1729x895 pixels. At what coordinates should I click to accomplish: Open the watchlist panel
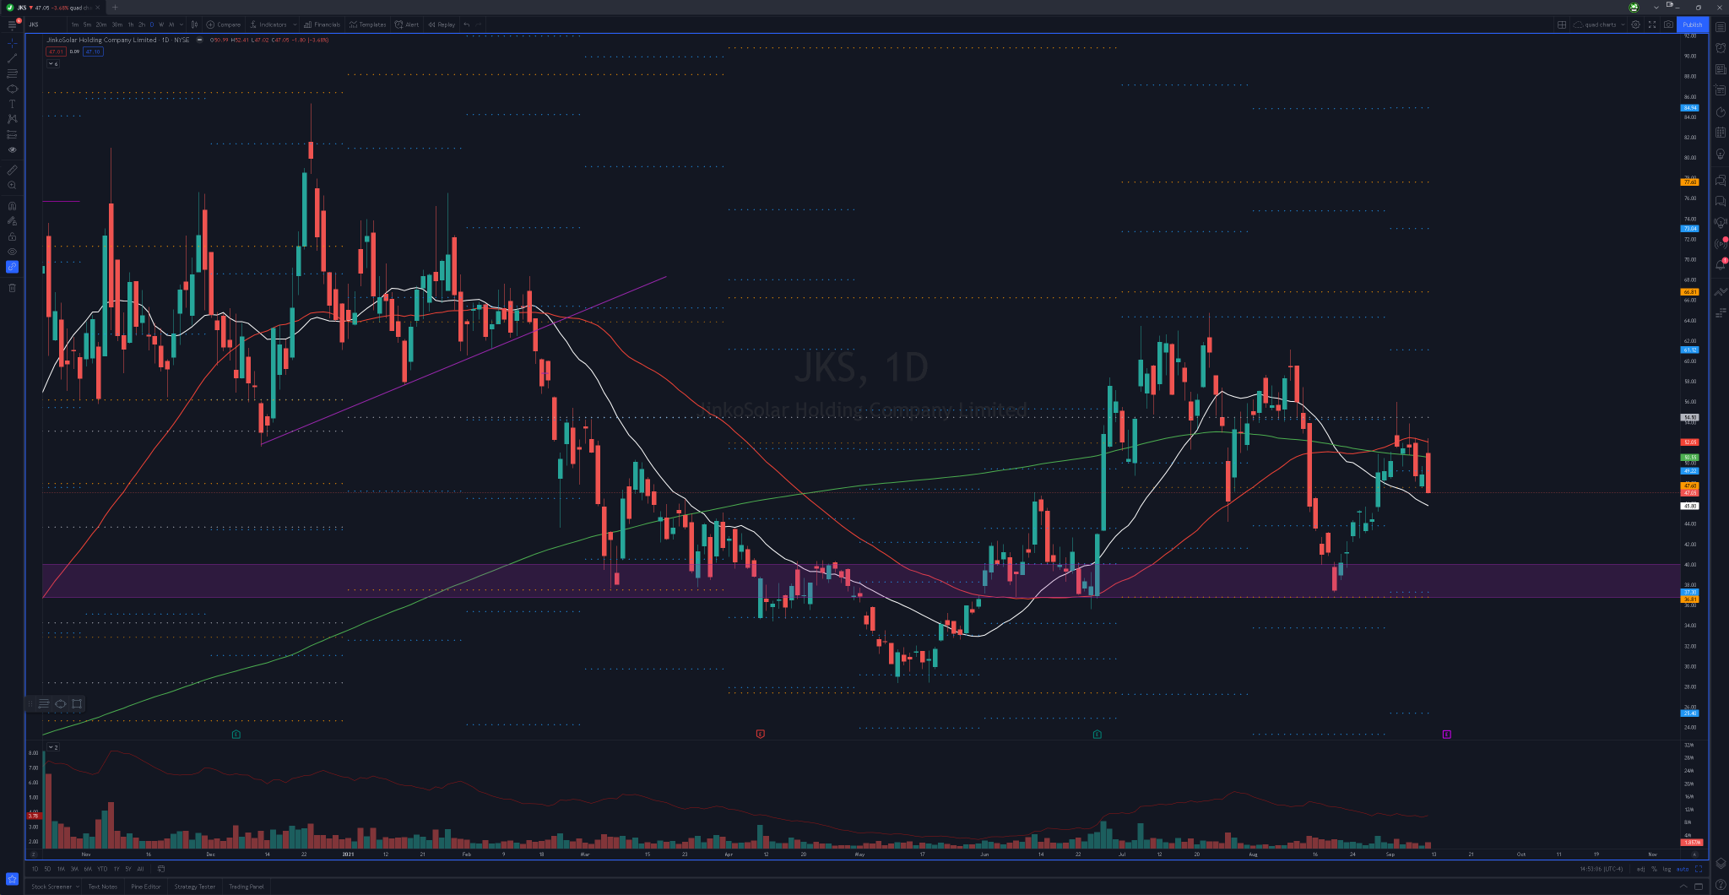[x=1721, y=27]
